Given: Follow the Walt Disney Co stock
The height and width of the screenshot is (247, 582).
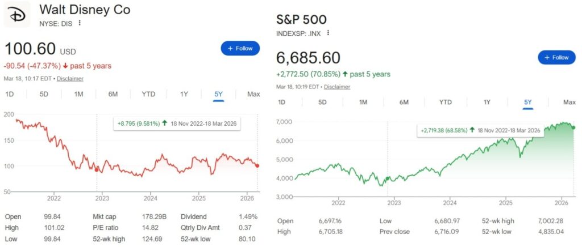Looking at the screenshot, I should [240, 48].
